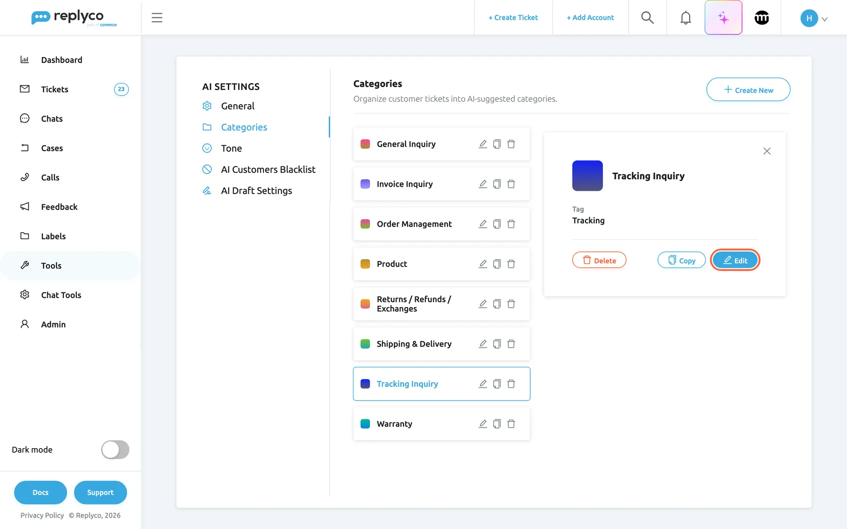Close the Tracking Inquiry detail panel
This screenshot has width=847, height=529.
click(x=767, y=151)
